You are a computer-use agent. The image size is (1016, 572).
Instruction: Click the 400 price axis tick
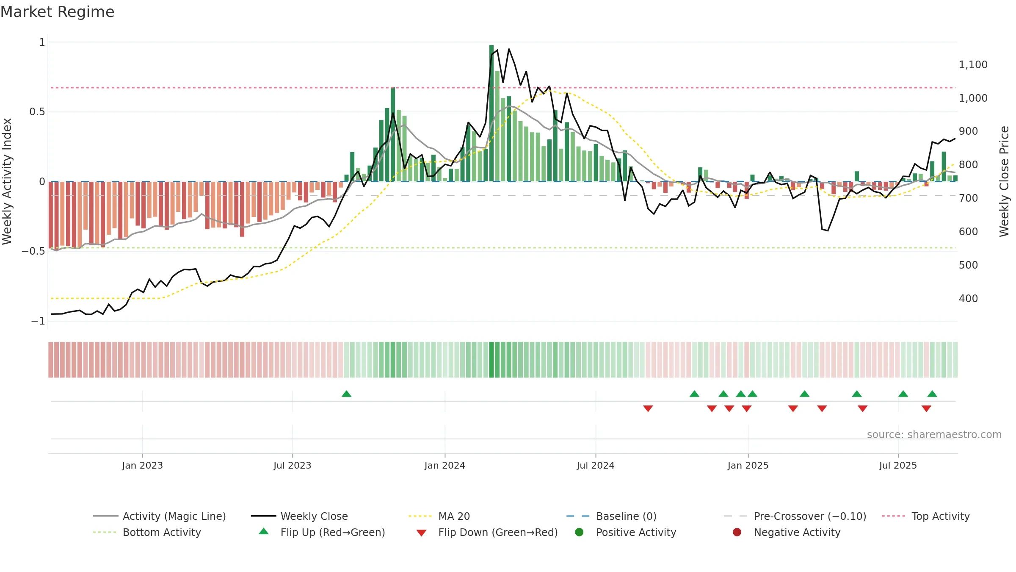click(x=968, y=299)
